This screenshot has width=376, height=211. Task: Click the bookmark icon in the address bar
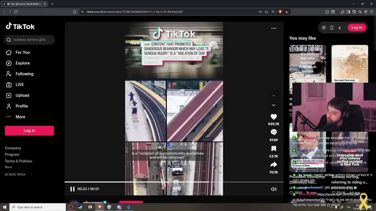click(x=75, y=12)
